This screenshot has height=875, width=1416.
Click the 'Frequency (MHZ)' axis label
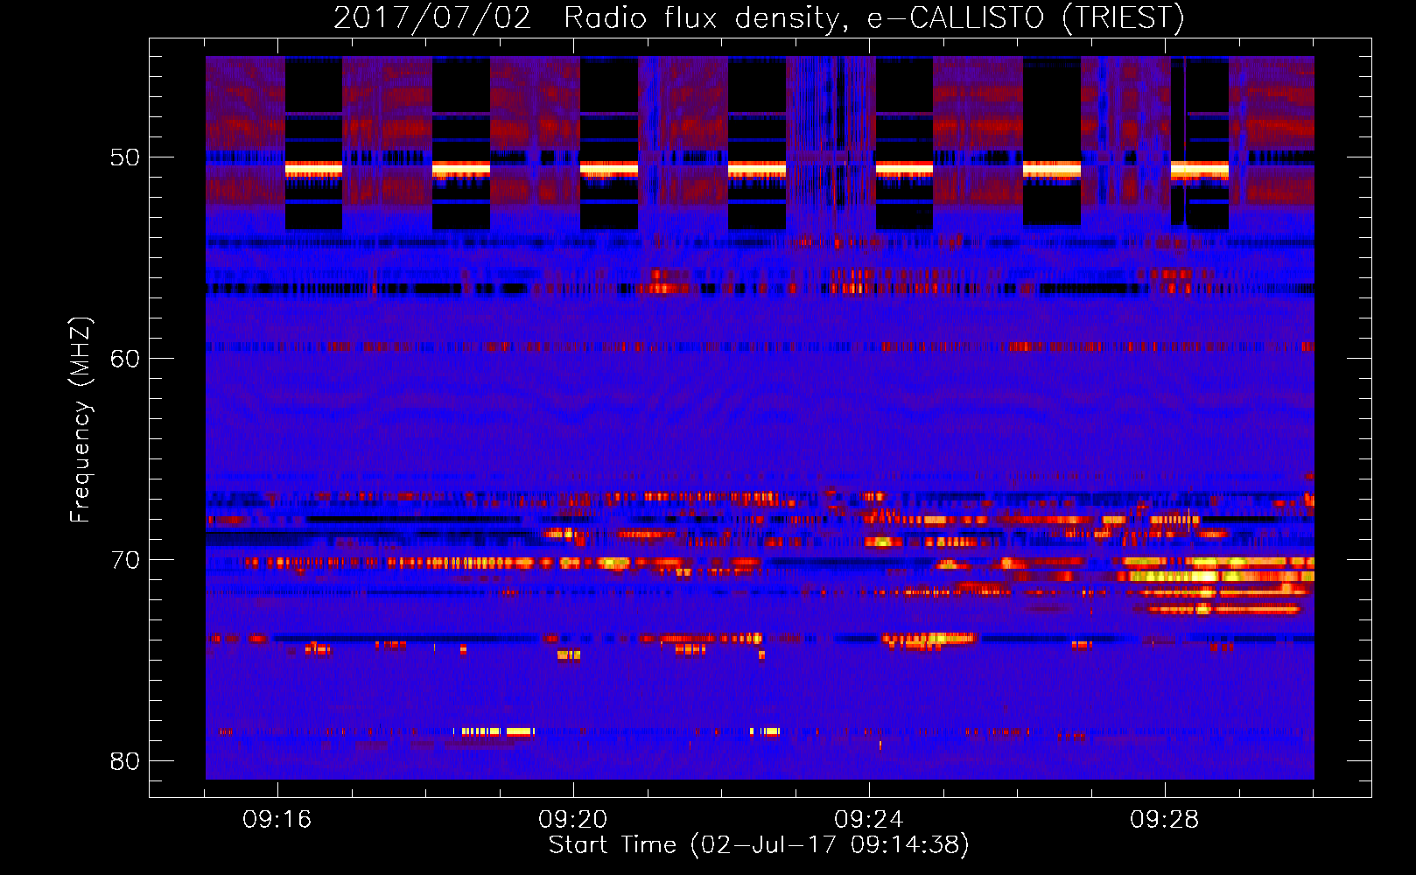[80, 420]
